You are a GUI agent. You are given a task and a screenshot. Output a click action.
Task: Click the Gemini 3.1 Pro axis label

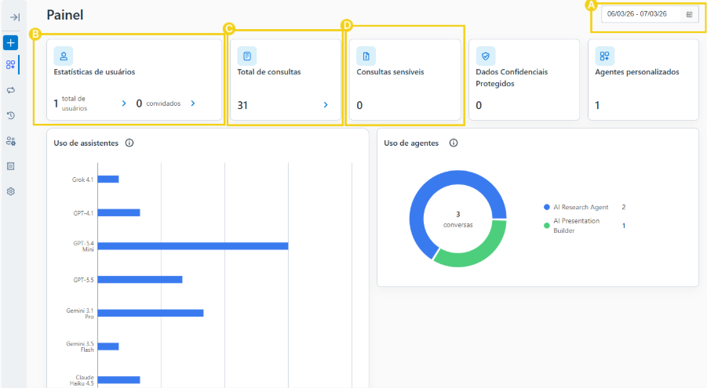pos(80,314)
